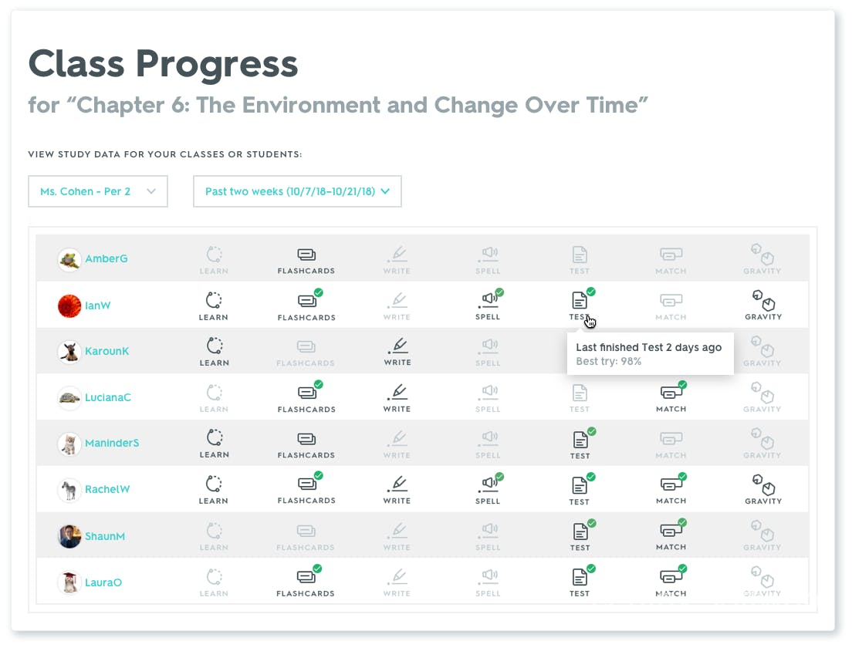852x648 pixels.
Task: Click LucianaC's Match icon
Action: coord(671,393)
